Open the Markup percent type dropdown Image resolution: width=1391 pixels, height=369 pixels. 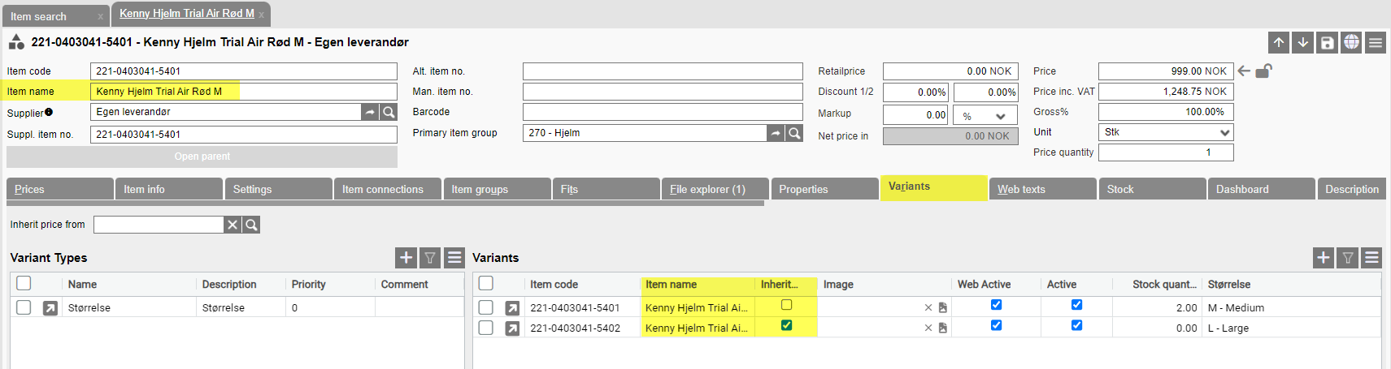(985, 116)
